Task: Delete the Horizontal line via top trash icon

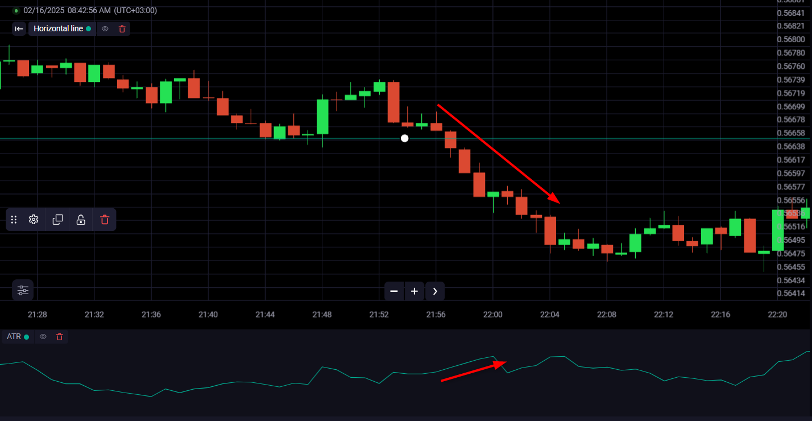Action: coord(122,28)
